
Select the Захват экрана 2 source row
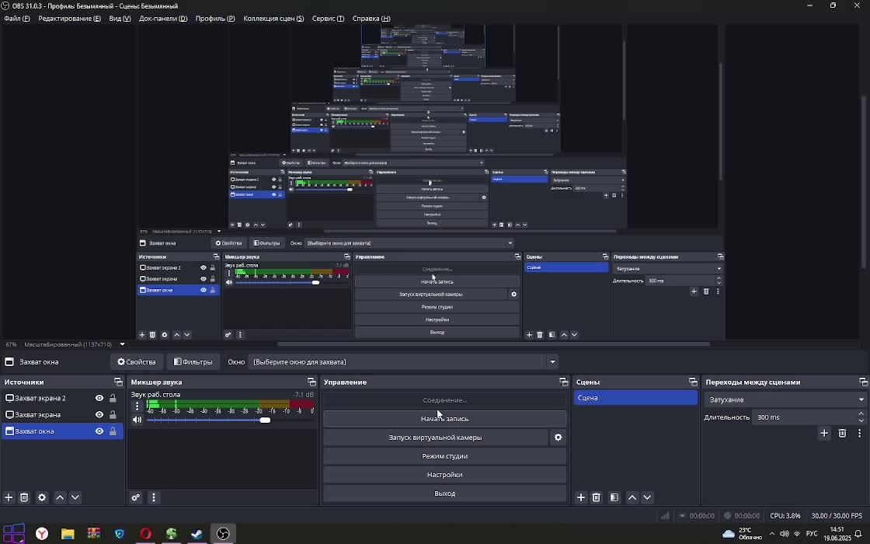(63, 398)
